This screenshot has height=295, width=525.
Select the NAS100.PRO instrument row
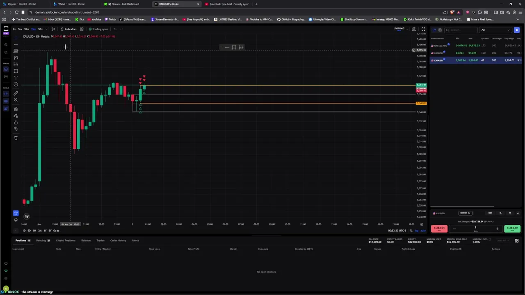pos(476,45)
